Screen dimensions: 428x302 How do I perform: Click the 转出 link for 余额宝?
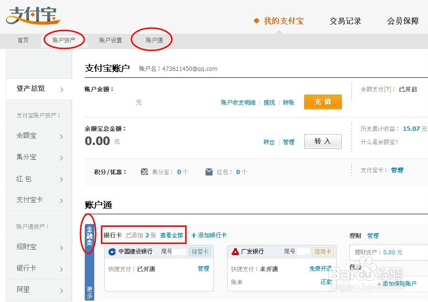[x=269, y=142]
